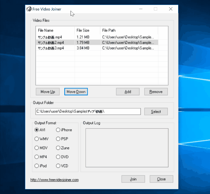The width and height of the screenshot is (210, 194).
Task: Select the row サンプル動画.mp4
Action: [x=97, y=37]
